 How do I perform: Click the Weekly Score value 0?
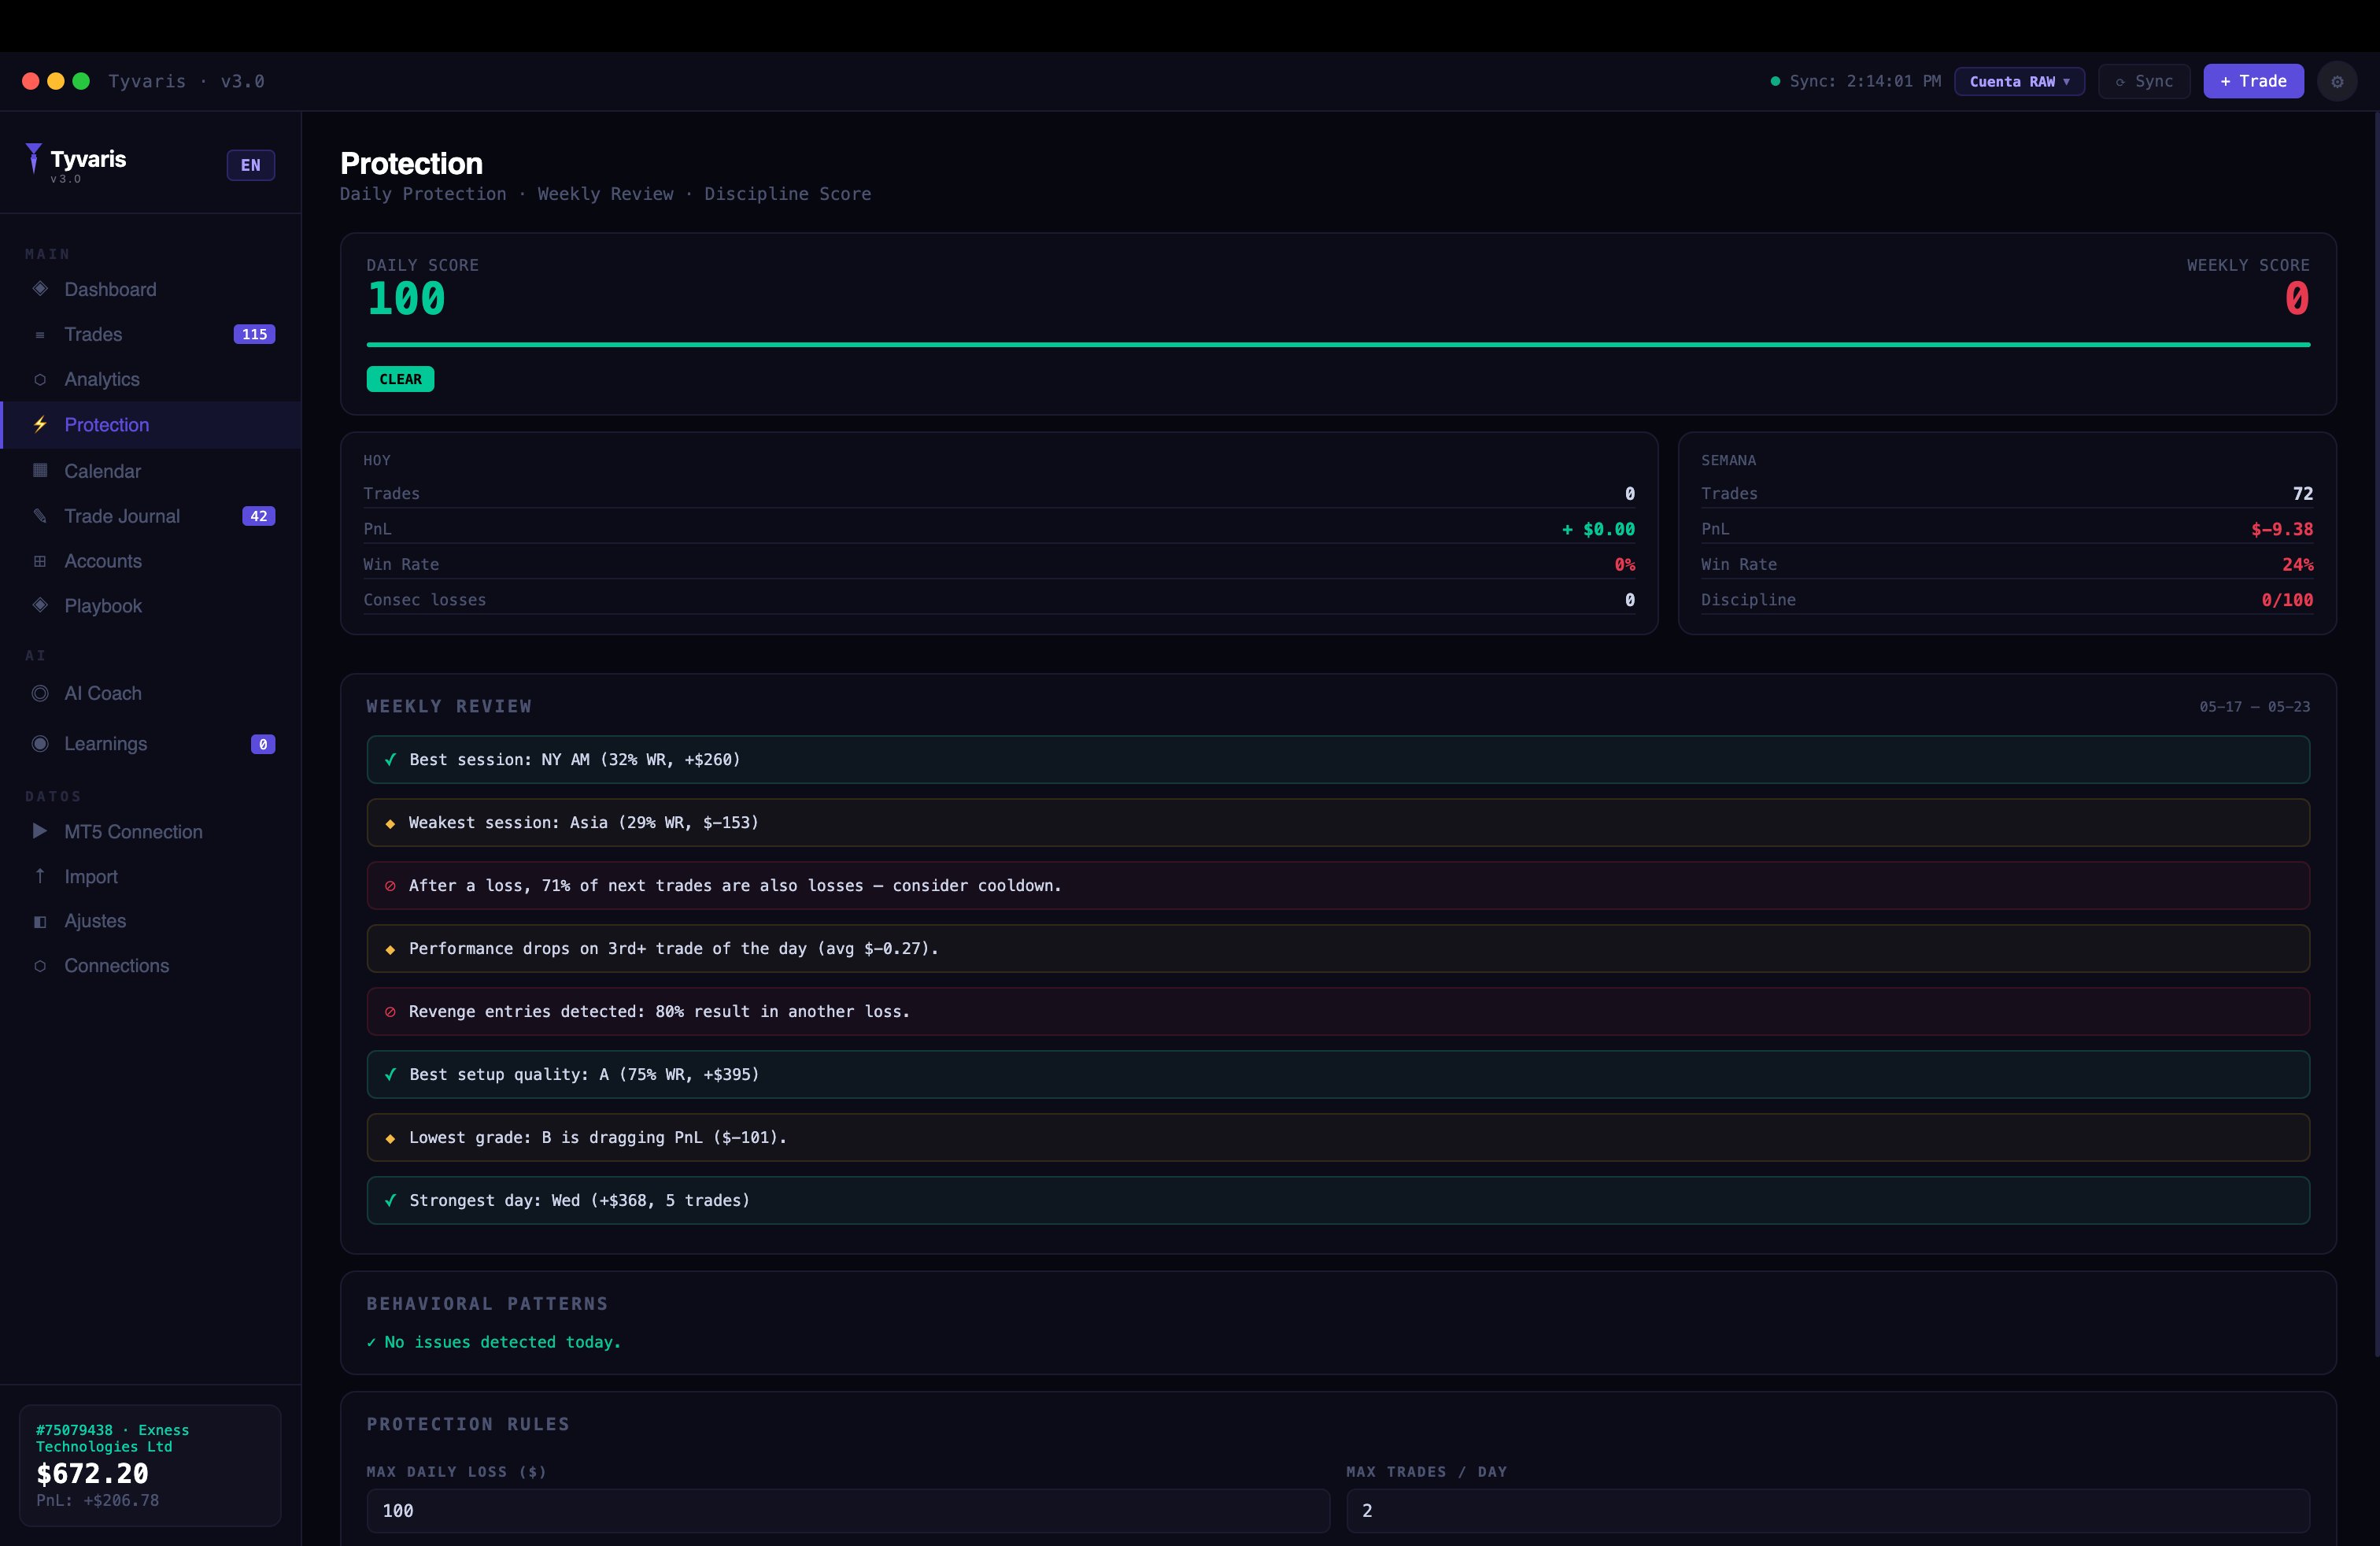tap(2297, 299)
